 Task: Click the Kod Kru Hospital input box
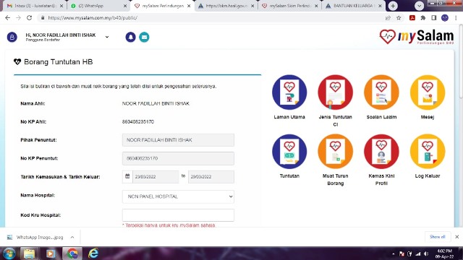click(x=178, y=215)
